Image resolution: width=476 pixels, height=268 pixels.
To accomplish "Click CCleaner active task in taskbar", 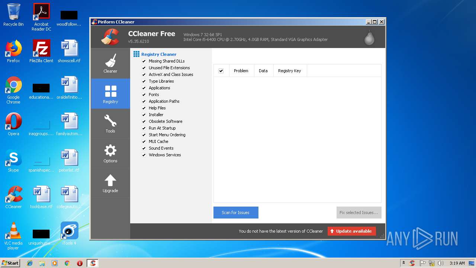I will [93, 263].
